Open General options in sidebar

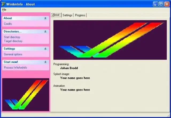(13, 54)
